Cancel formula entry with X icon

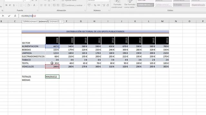(3, 16)
